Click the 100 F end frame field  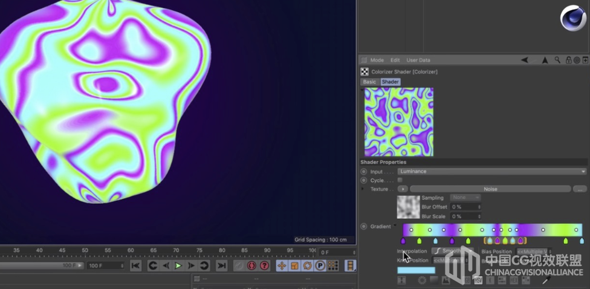tap(106, 265)
